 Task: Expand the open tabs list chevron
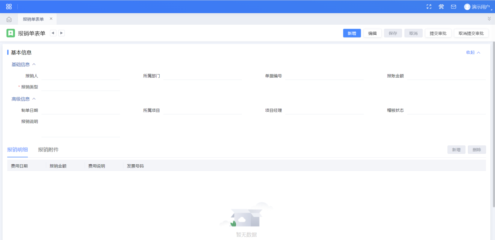click(489, 19)
